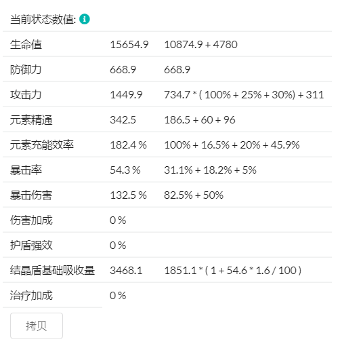The image size is (338, 348).
Task: Click the attack formula ending in + 311
Action: coord(244,95)
